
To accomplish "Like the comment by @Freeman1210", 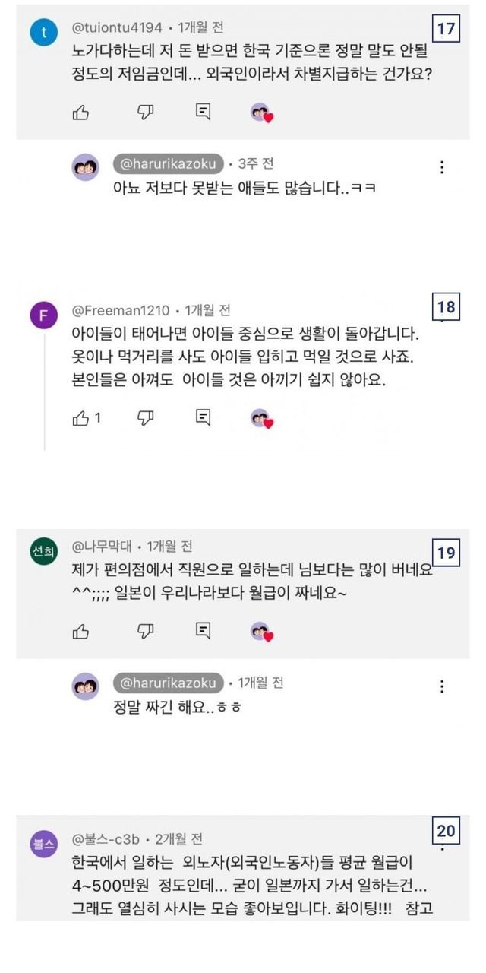I will (x=80, y=417).
